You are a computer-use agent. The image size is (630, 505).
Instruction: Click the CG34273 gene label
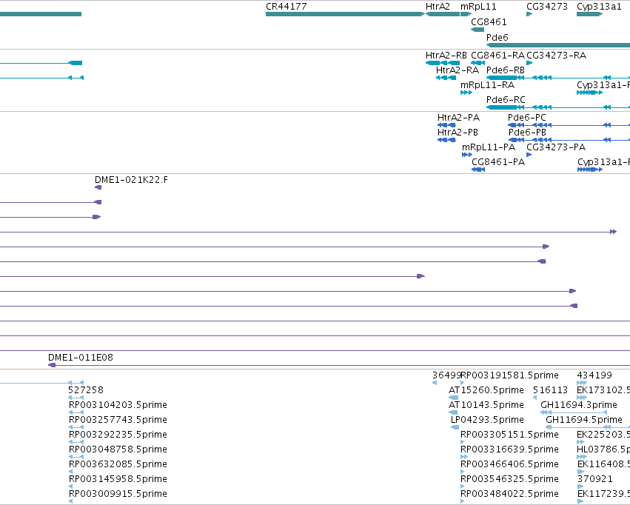[547, 7]
